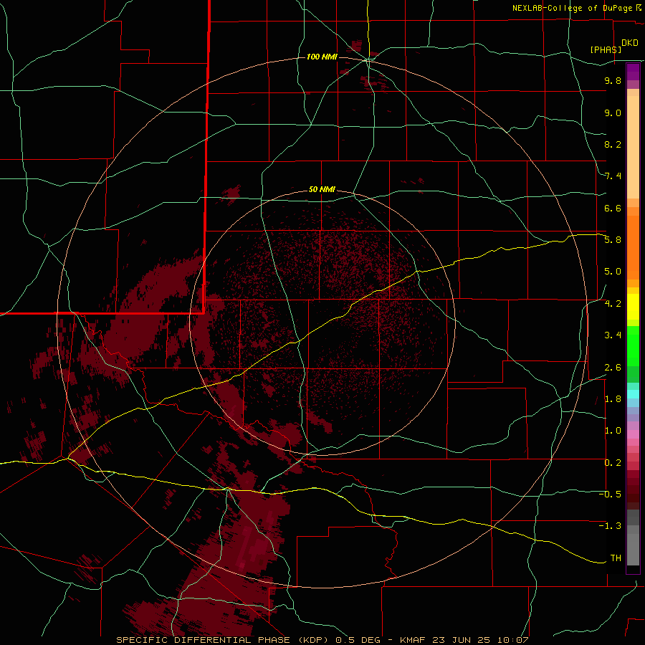Pick the light peach segment of the color bar
Screen dimensions: 645x645
click(x=633, y=147)
